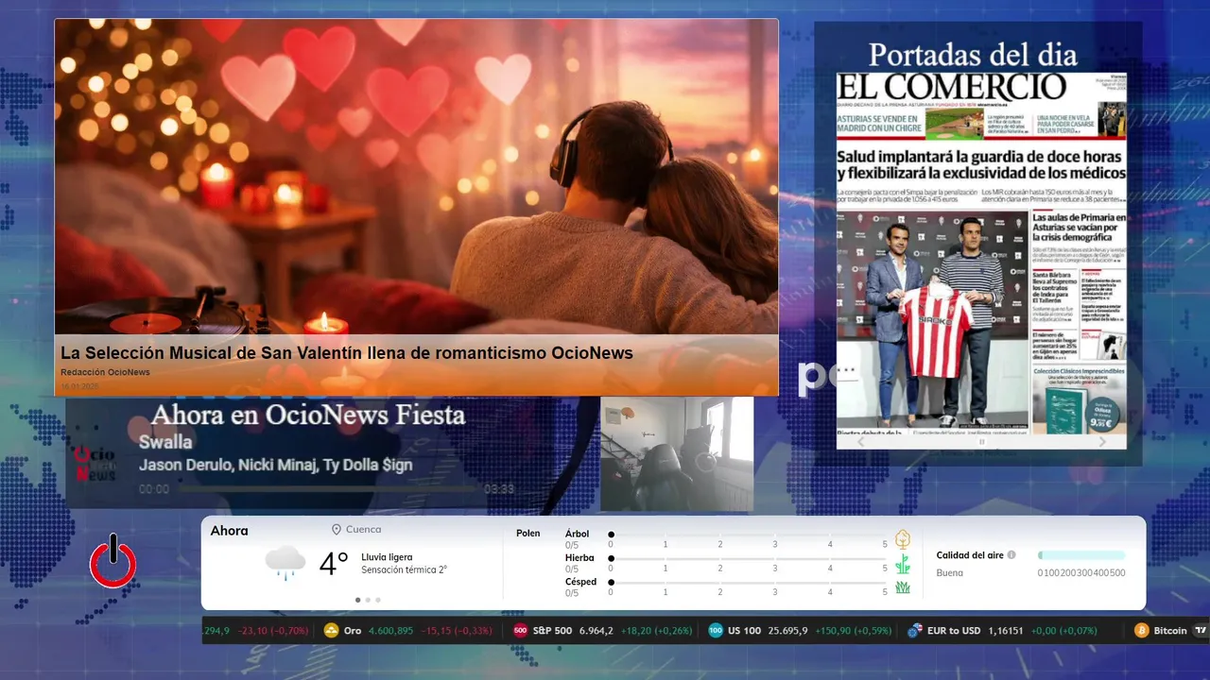Click the 'Ahora en OcioNews Fiesta' heading
The height and width of the screenshot is (680, 1210).
tap(308, 415)
